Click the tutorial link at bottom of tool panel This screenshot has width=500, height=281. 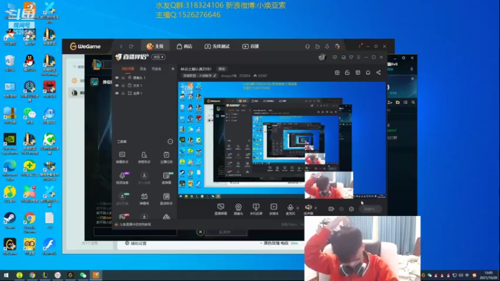[133, 225]
